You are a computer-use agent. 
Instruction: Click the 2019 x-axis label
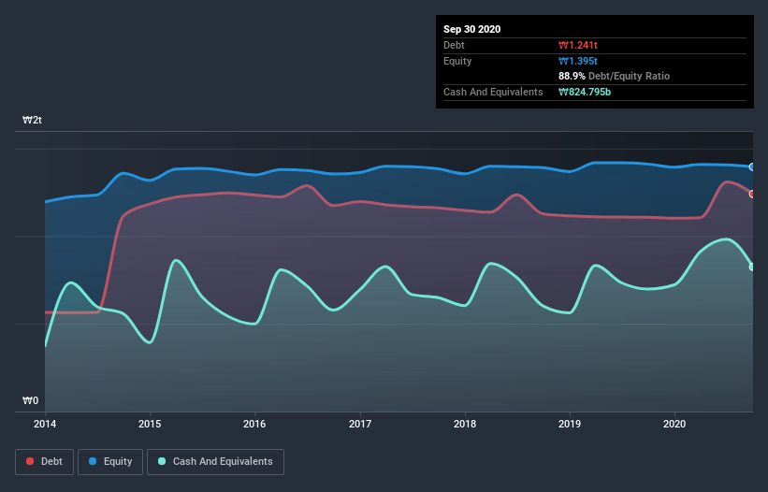(x=570, y=424)
